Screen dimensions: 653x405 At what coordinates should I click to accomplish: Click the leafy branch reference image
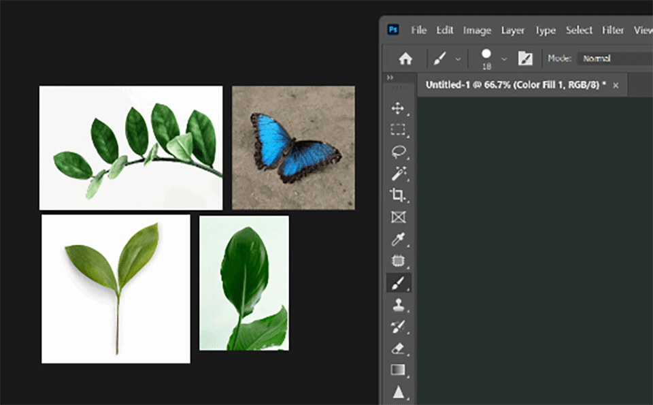coord(131,148)
